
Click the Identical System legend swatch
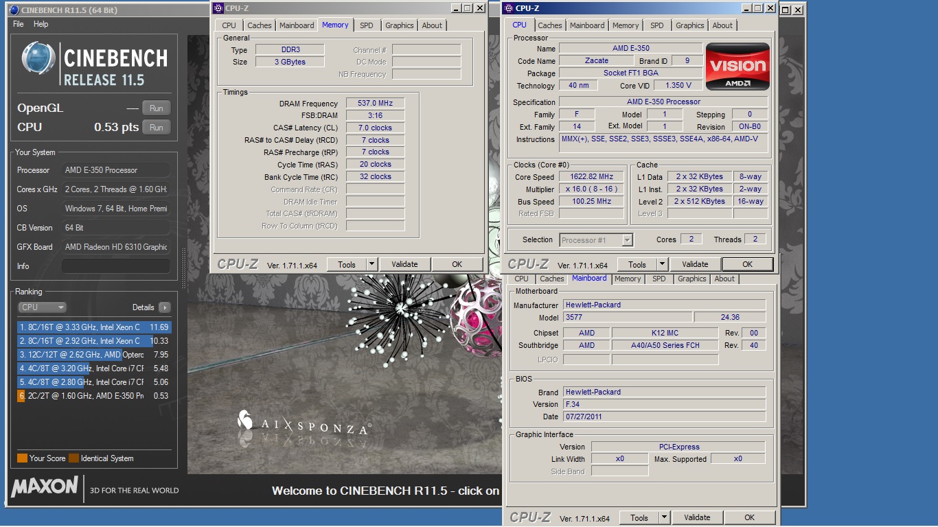(x=73, y=458)
